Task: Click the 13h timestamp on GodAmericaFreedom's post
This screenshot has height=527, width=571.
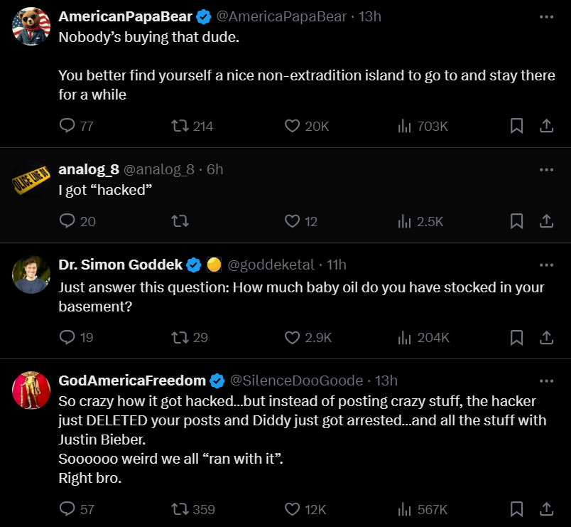Action: (x=386, y=380)
